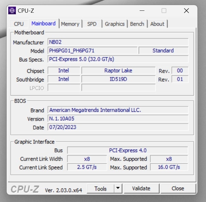Expand the Tools dropdown arrow

click(x=118, y=189)
